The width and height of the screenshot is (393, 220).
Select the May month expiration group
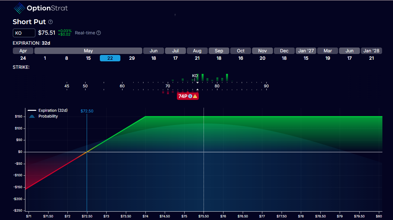tap(88, 51)
